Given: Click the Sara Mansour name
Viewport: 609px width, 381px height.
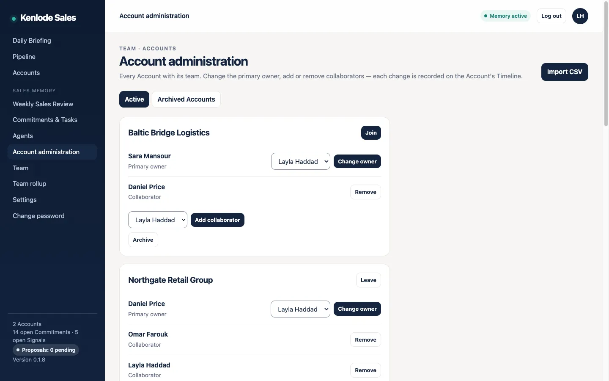Looking at the screenshot, I should pos(149,156).
